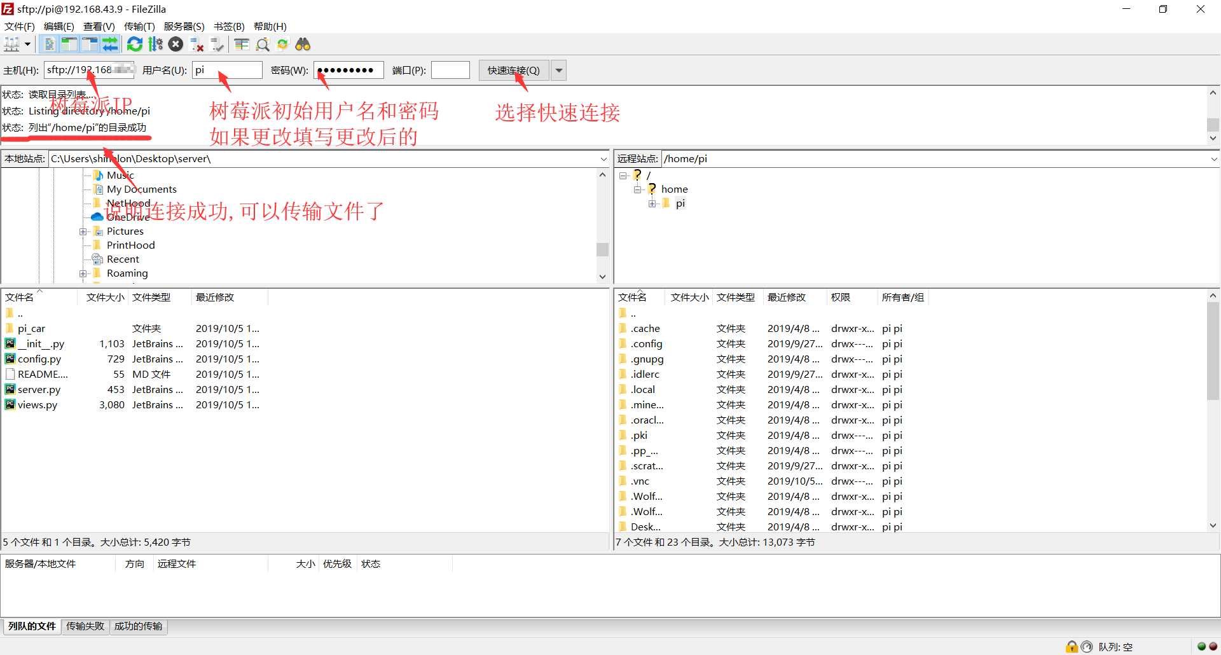Screen dimensions: 1221x655
Task: Open the 书签(B) menu
Action: (x=229, y=26)
